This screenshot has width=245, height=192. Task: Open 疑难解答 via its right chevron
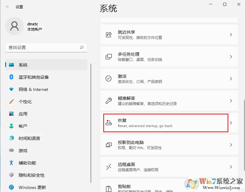click(231, 101)
